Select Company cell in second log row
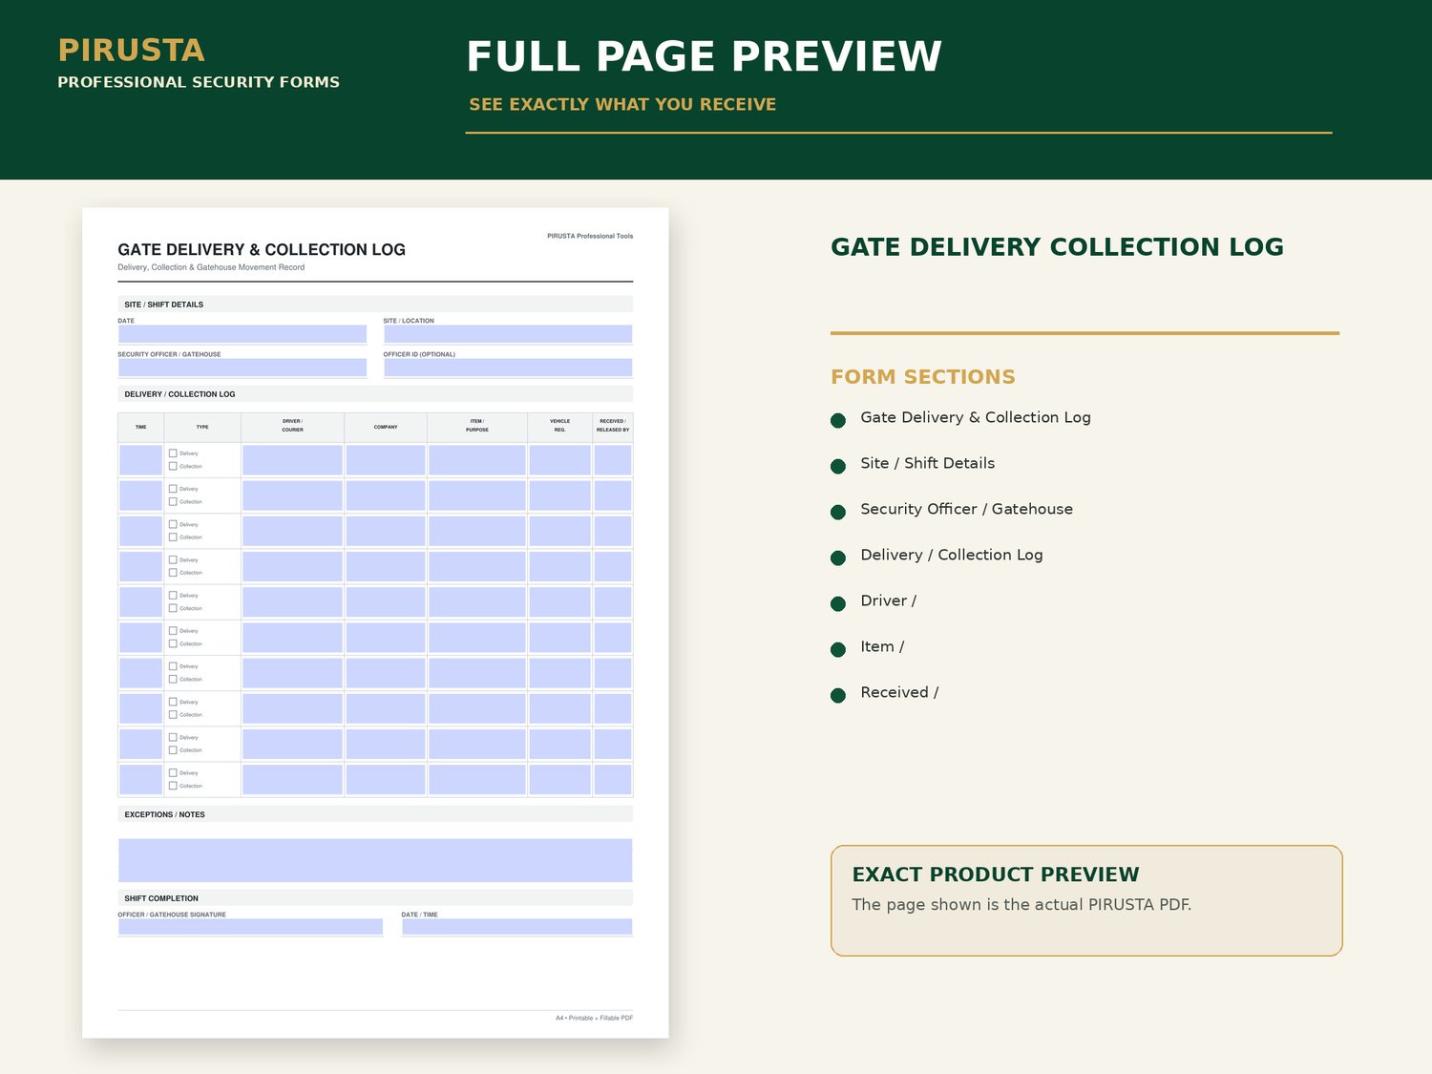The width and height of the screenshot is (1432, 1074). [x=386, y=495]
